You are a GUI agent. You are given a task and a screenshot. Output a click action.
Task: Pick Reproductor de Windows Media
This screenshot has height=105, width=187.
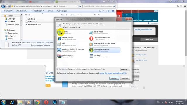(x=102, y=44)
